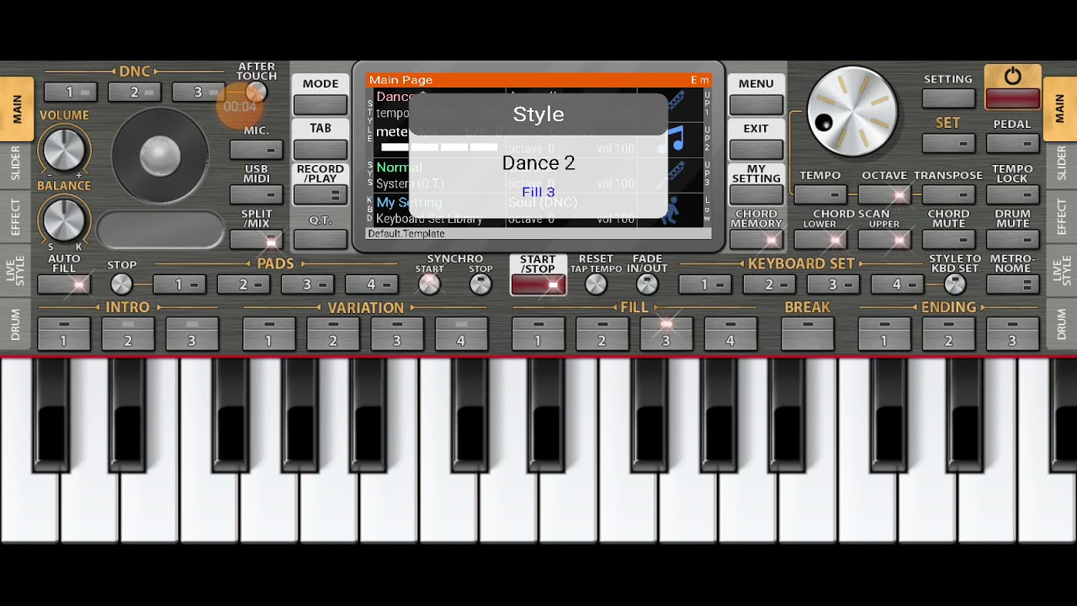
Task: Toggle Chord Mute
Action: [x=948, y=240]
